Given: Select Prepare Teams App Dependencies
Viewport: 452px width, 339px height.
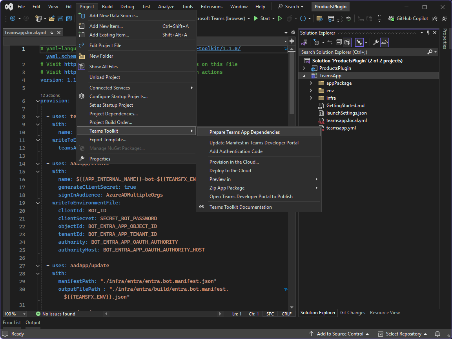Looking at the screenshot, I should 244,132.
